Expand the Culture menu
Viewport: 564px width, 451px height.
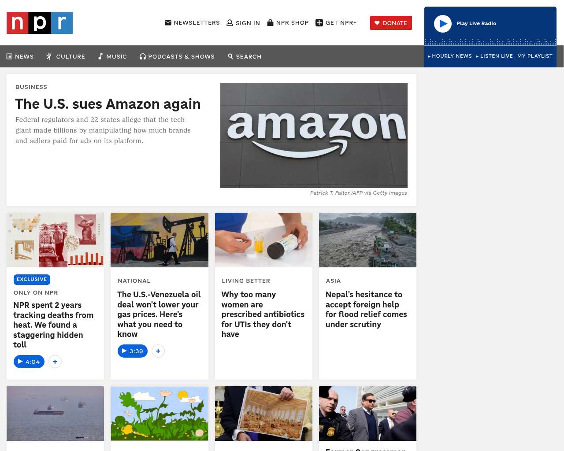tap(66, 56)
